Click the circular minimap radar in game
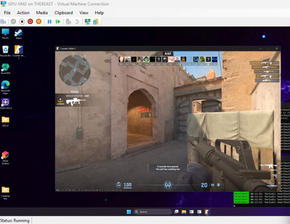290x224 pixels. [x=75, y=70]
